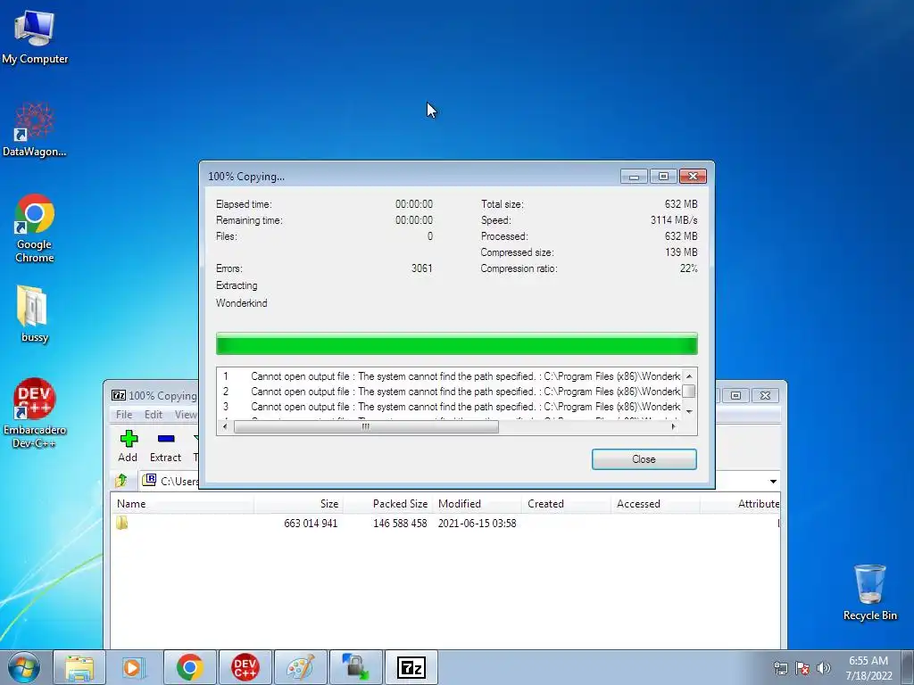Sort by Modified column header
The image size is (914, 685).
coord(478,504)
